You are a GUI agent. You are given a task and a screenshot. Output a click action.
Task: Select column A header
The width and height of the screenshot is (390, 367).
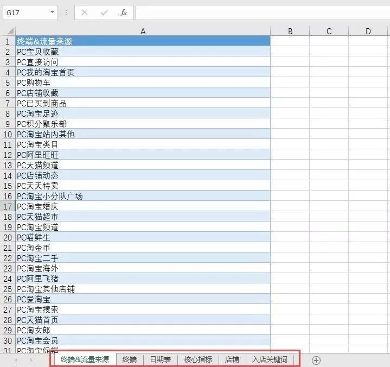tap(143, 31)
